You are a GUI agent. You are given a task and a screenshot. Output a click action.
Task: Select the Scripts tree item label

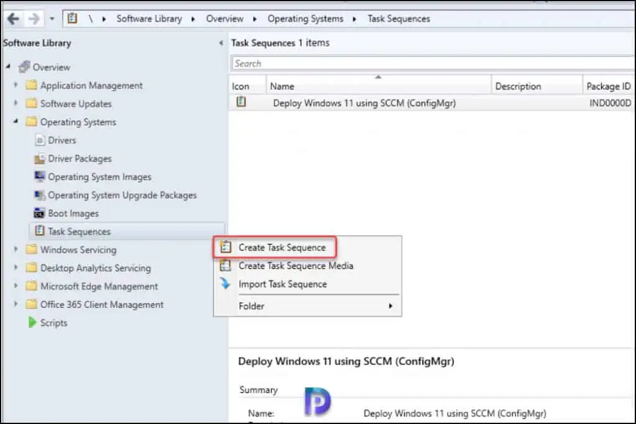tap(54, 323)
